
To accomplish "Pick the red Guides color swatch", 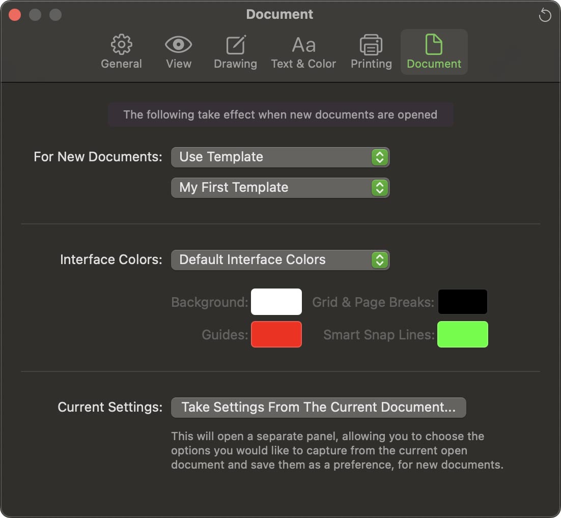I will pyautogui.click(x=276, y=334).
